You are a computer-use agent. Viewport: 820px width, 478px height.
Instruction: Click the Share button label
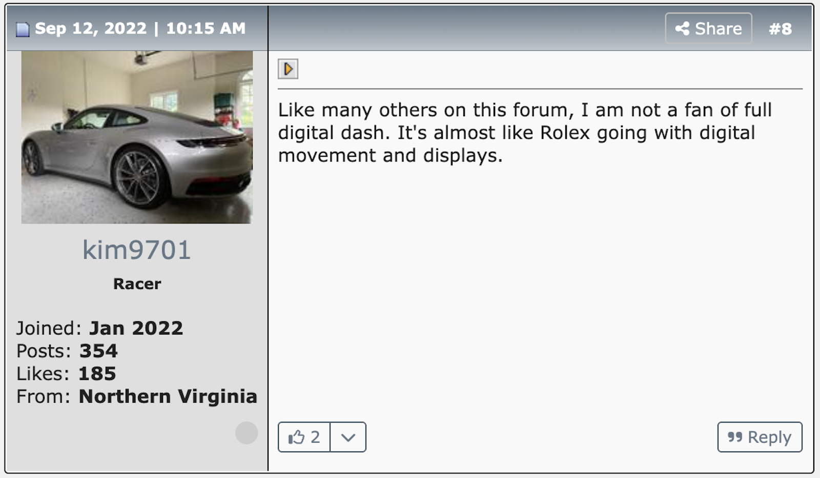pos(718,29)
